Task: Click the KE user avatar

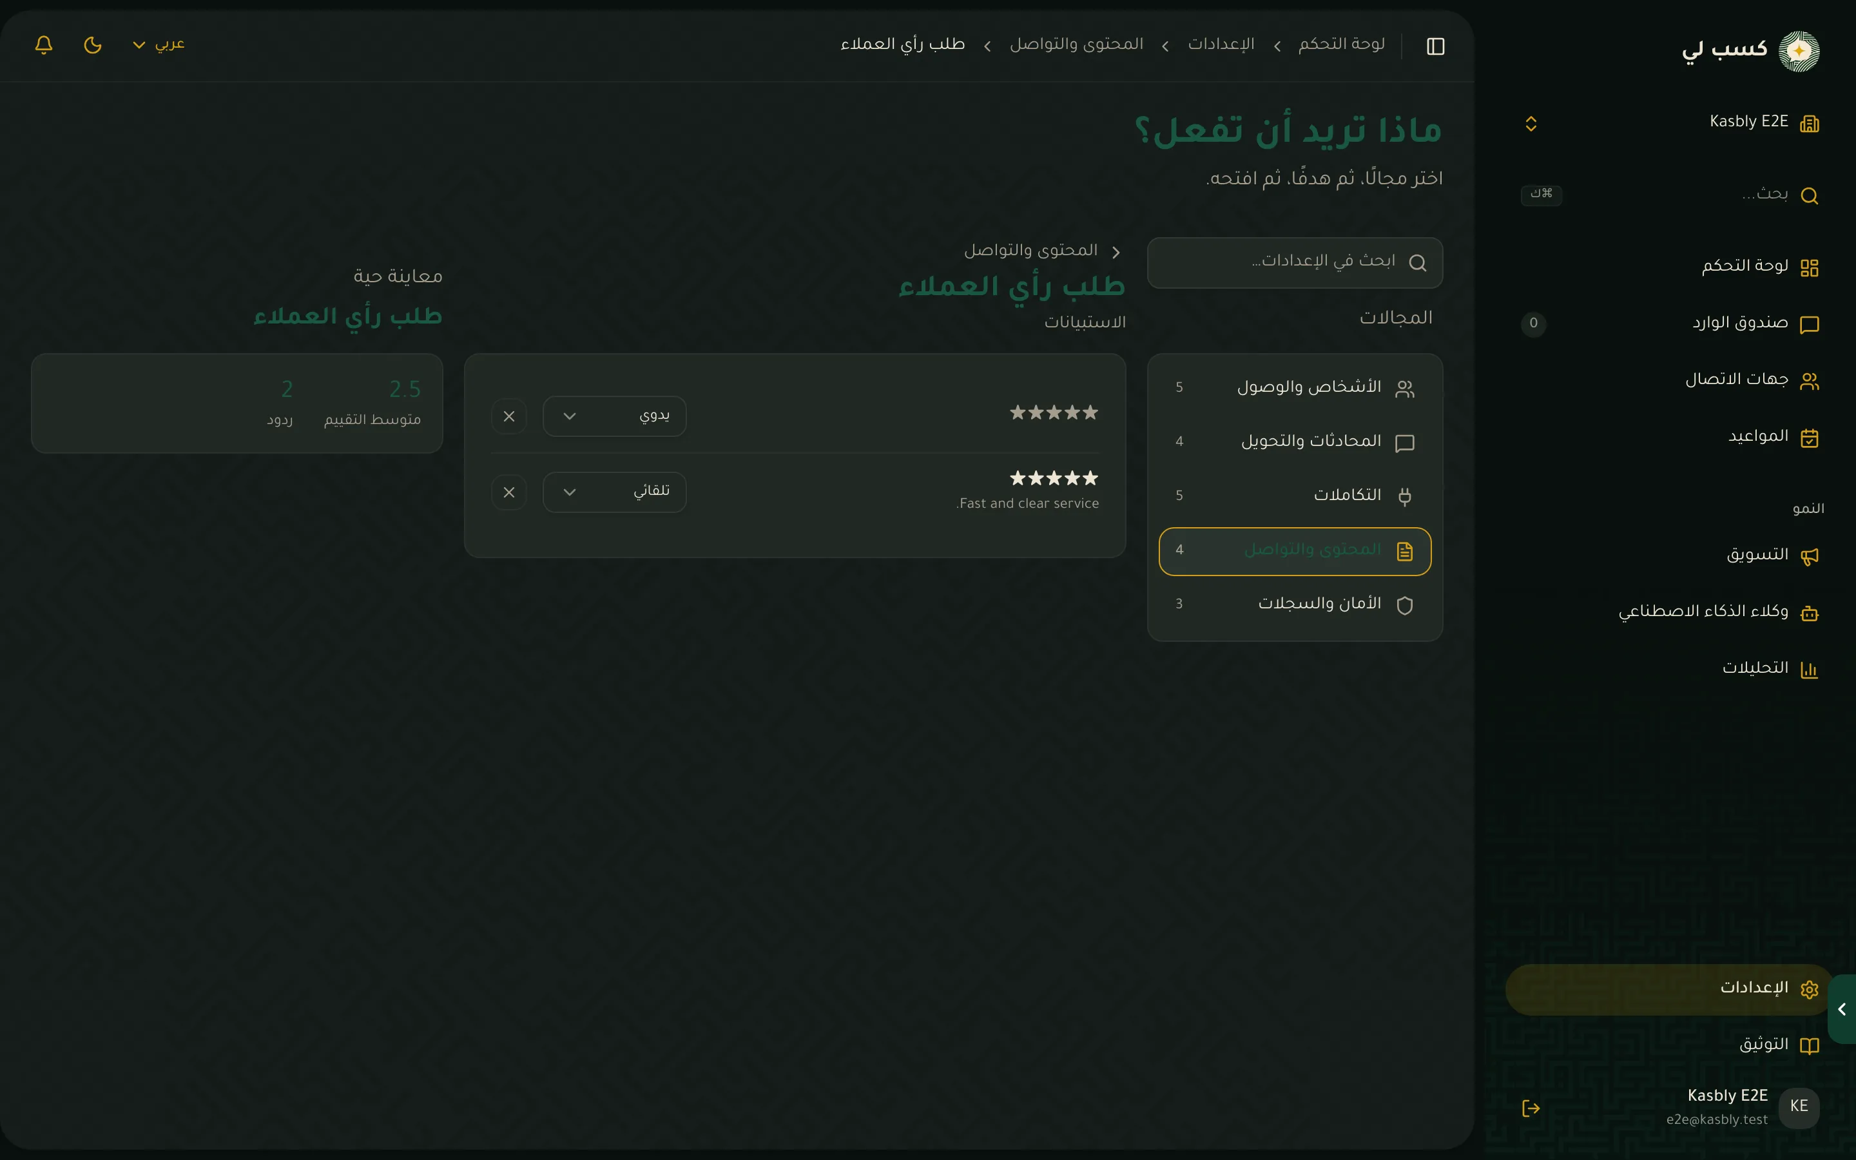Action: (1799, 1107)
